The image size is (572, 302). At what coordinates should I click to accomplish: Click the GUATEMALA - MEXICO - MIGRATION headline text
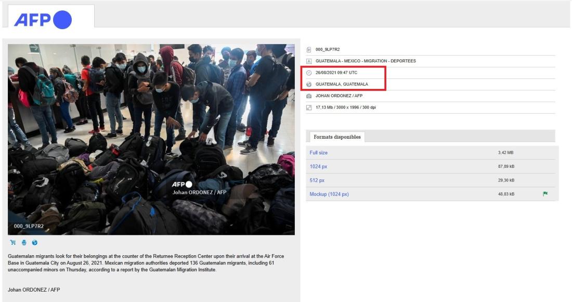click(x=366, y=61)
